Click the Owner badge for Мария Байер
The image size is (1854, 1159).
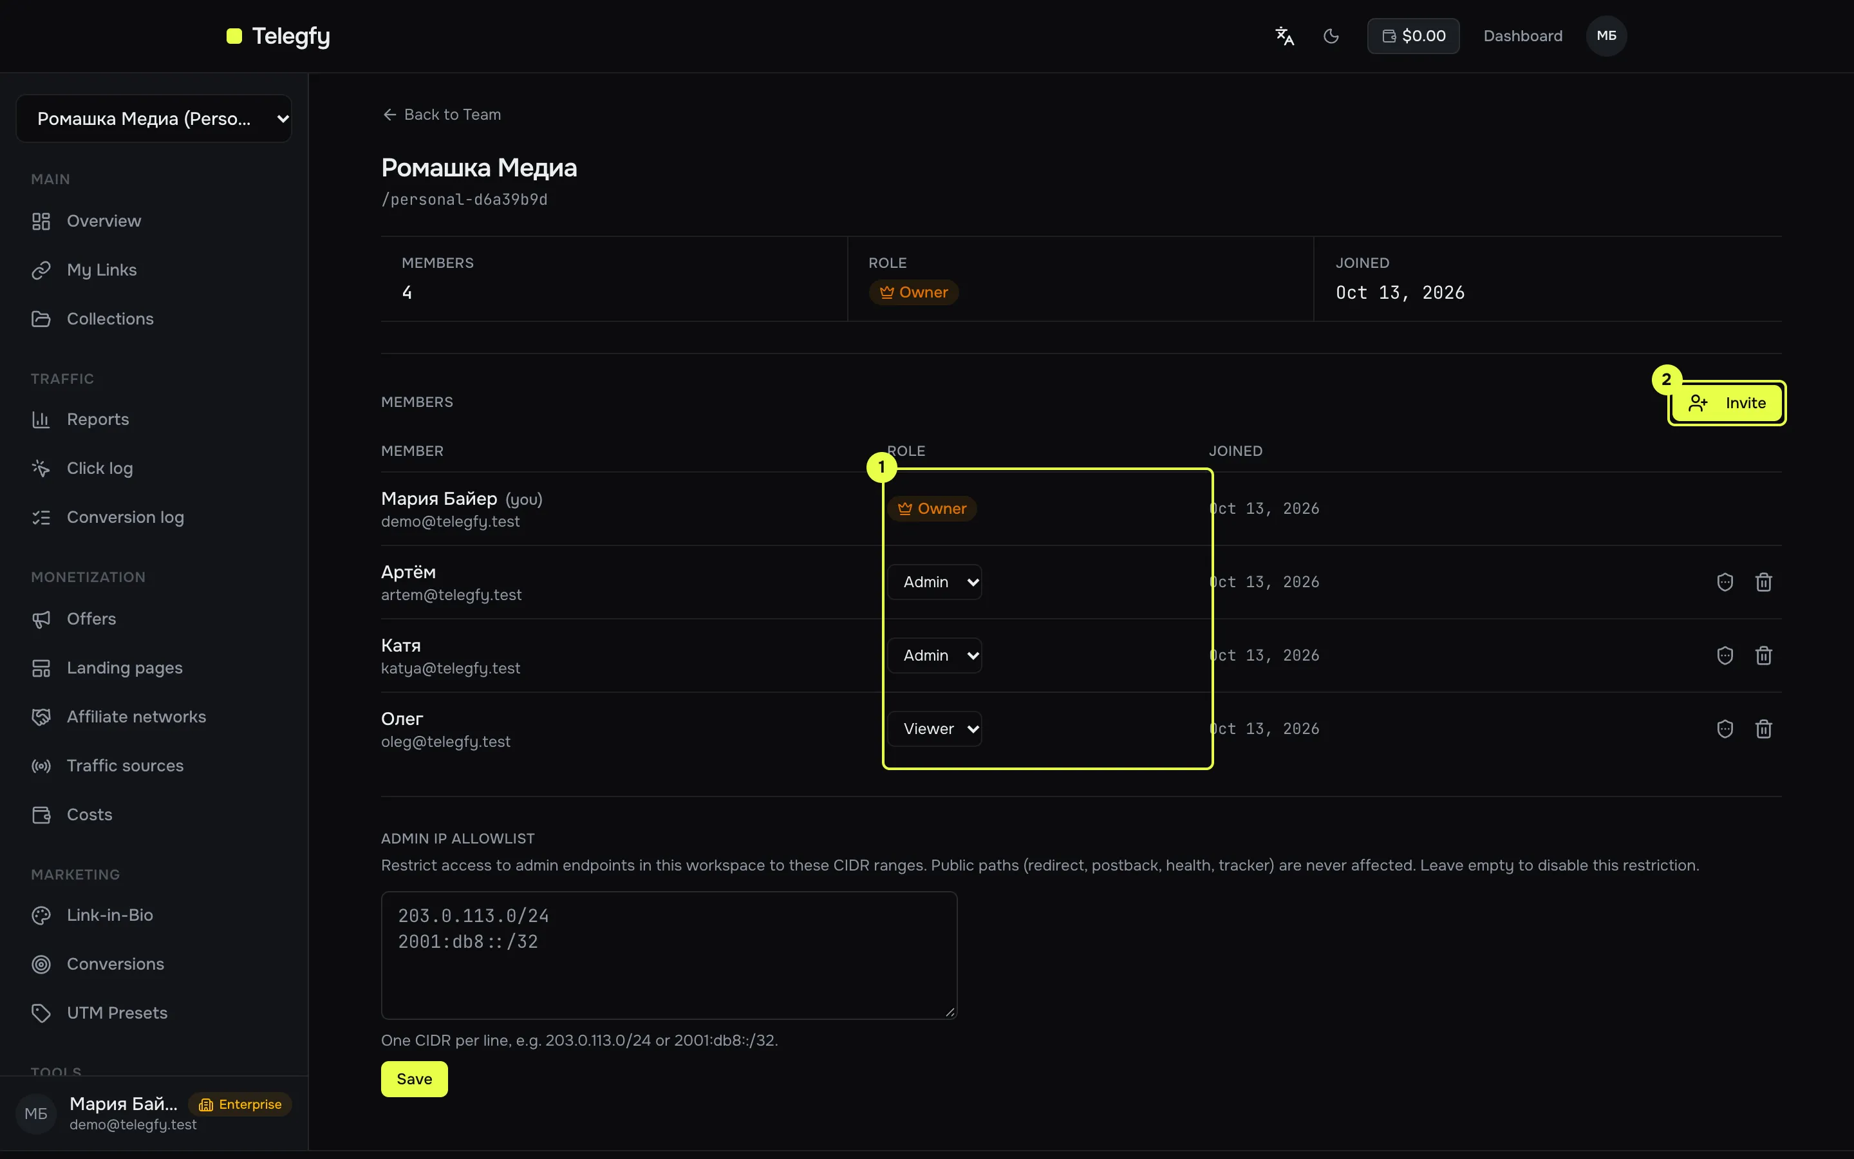(x=932, y=508)
